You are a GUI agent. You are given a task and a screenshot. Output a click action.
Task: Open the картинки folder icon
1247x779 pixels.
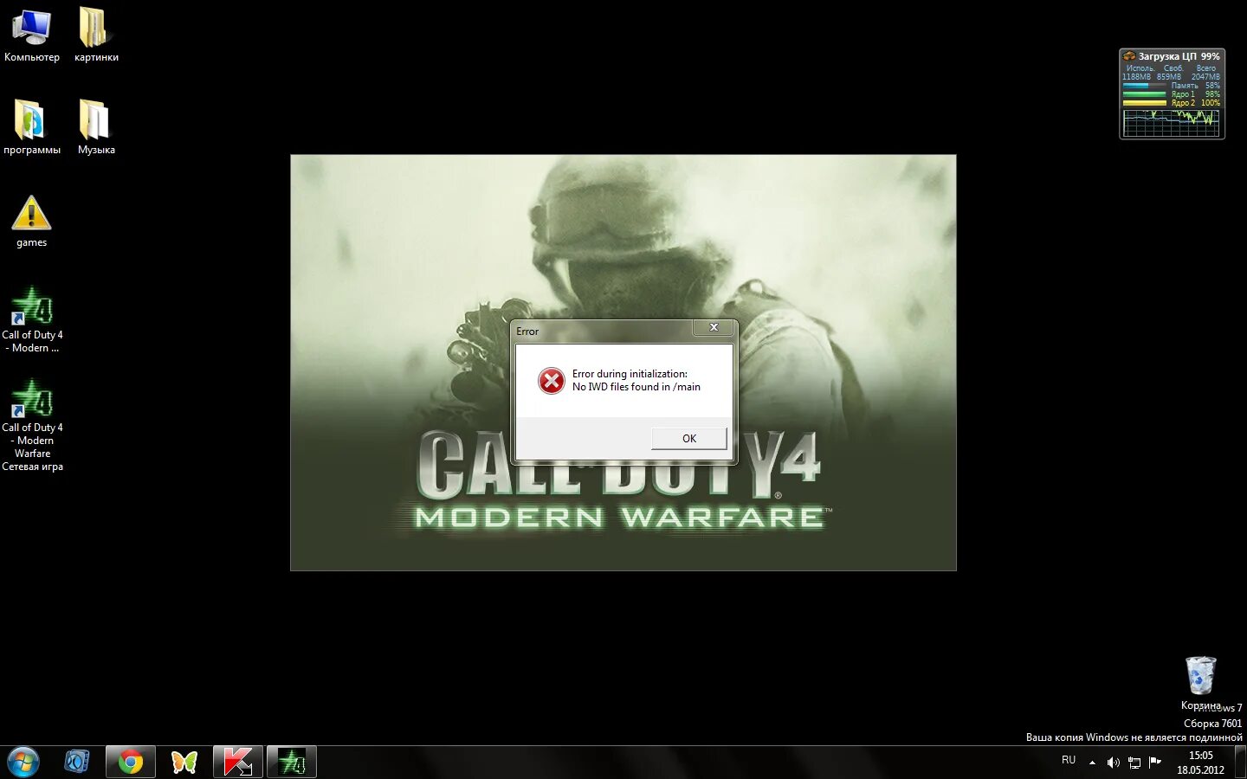click(96, 35)
